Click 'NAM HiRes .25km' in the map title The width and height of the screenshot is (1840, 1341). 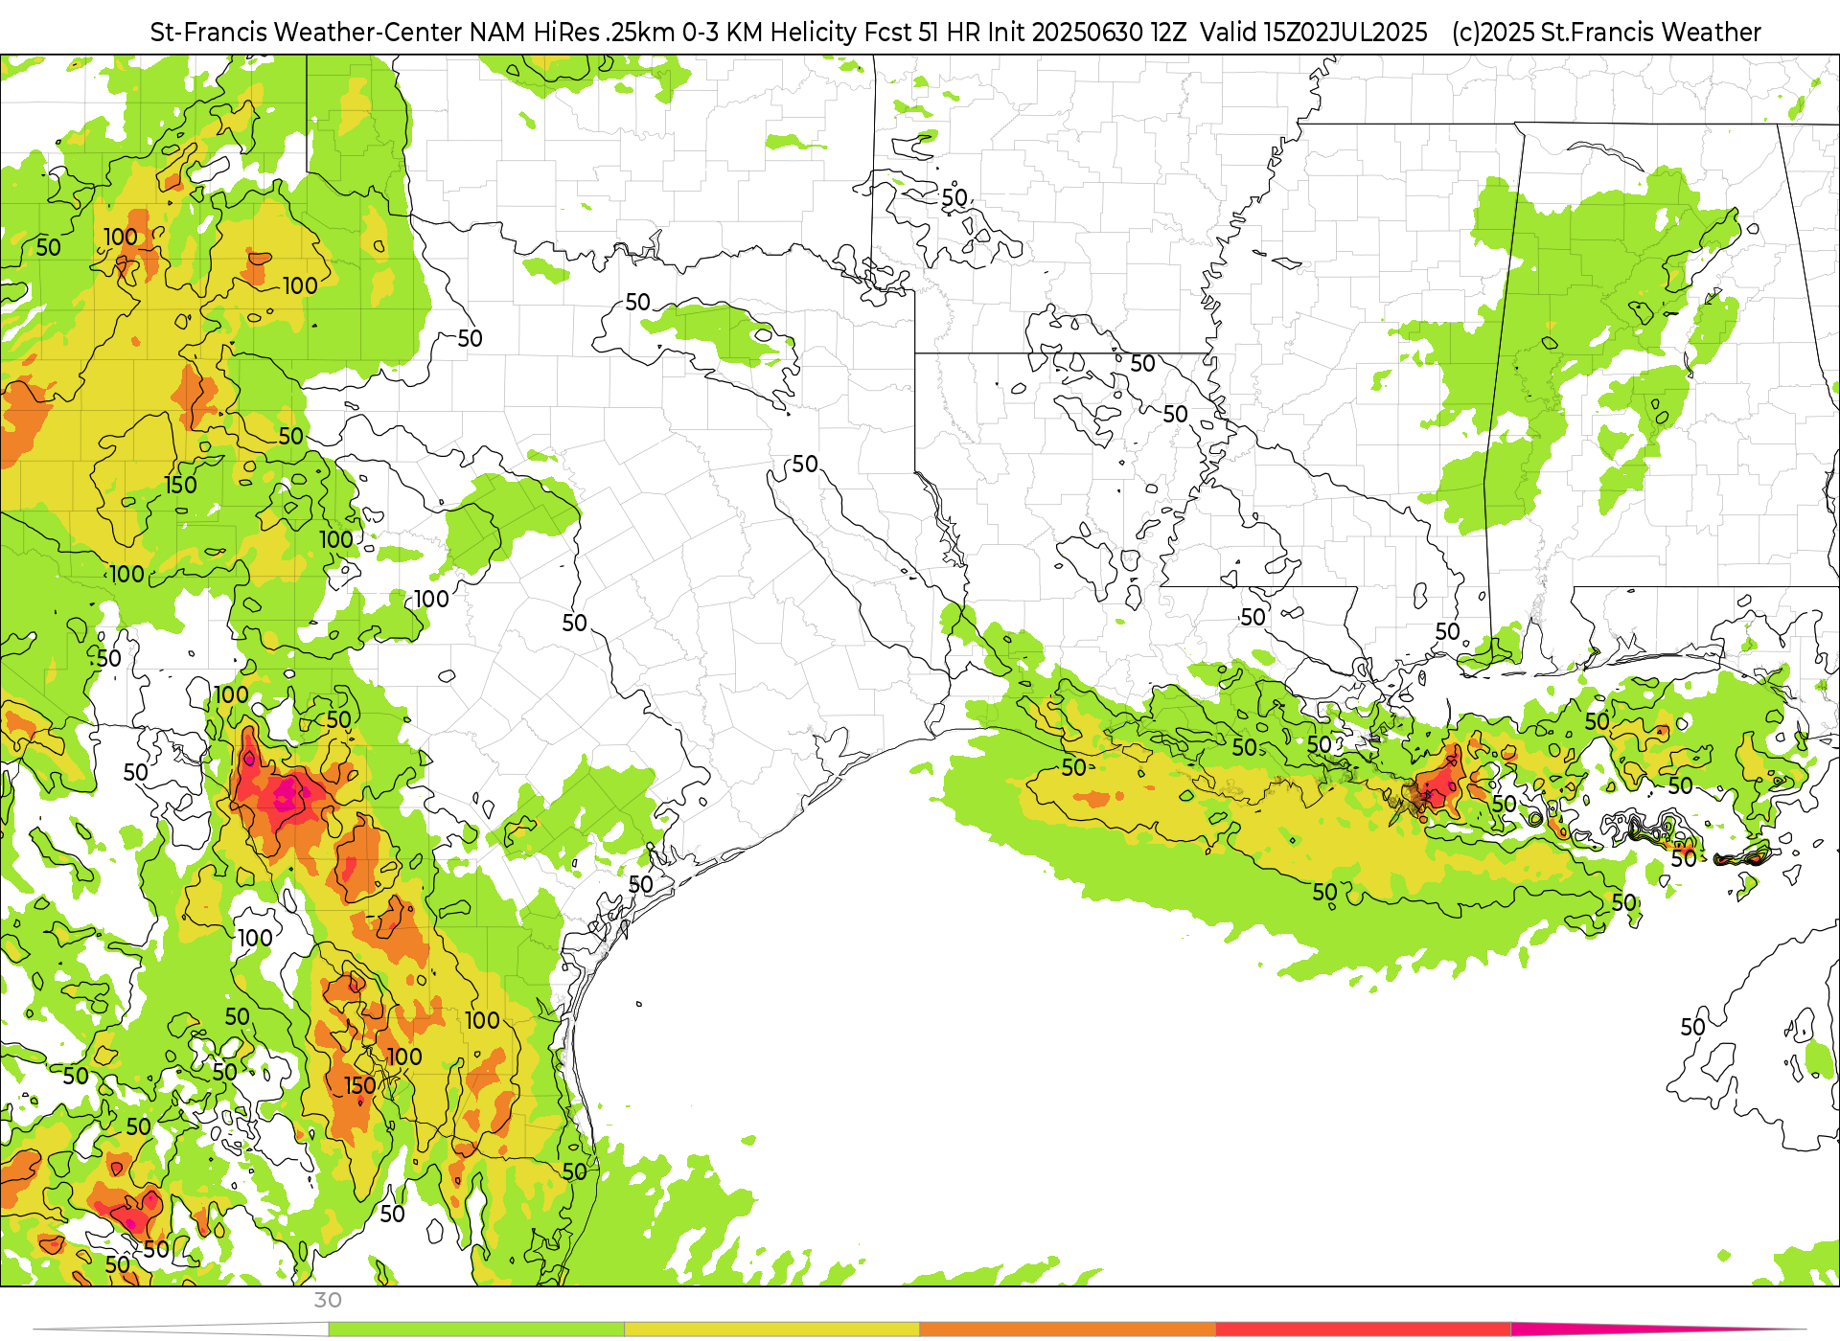point(572,33)
